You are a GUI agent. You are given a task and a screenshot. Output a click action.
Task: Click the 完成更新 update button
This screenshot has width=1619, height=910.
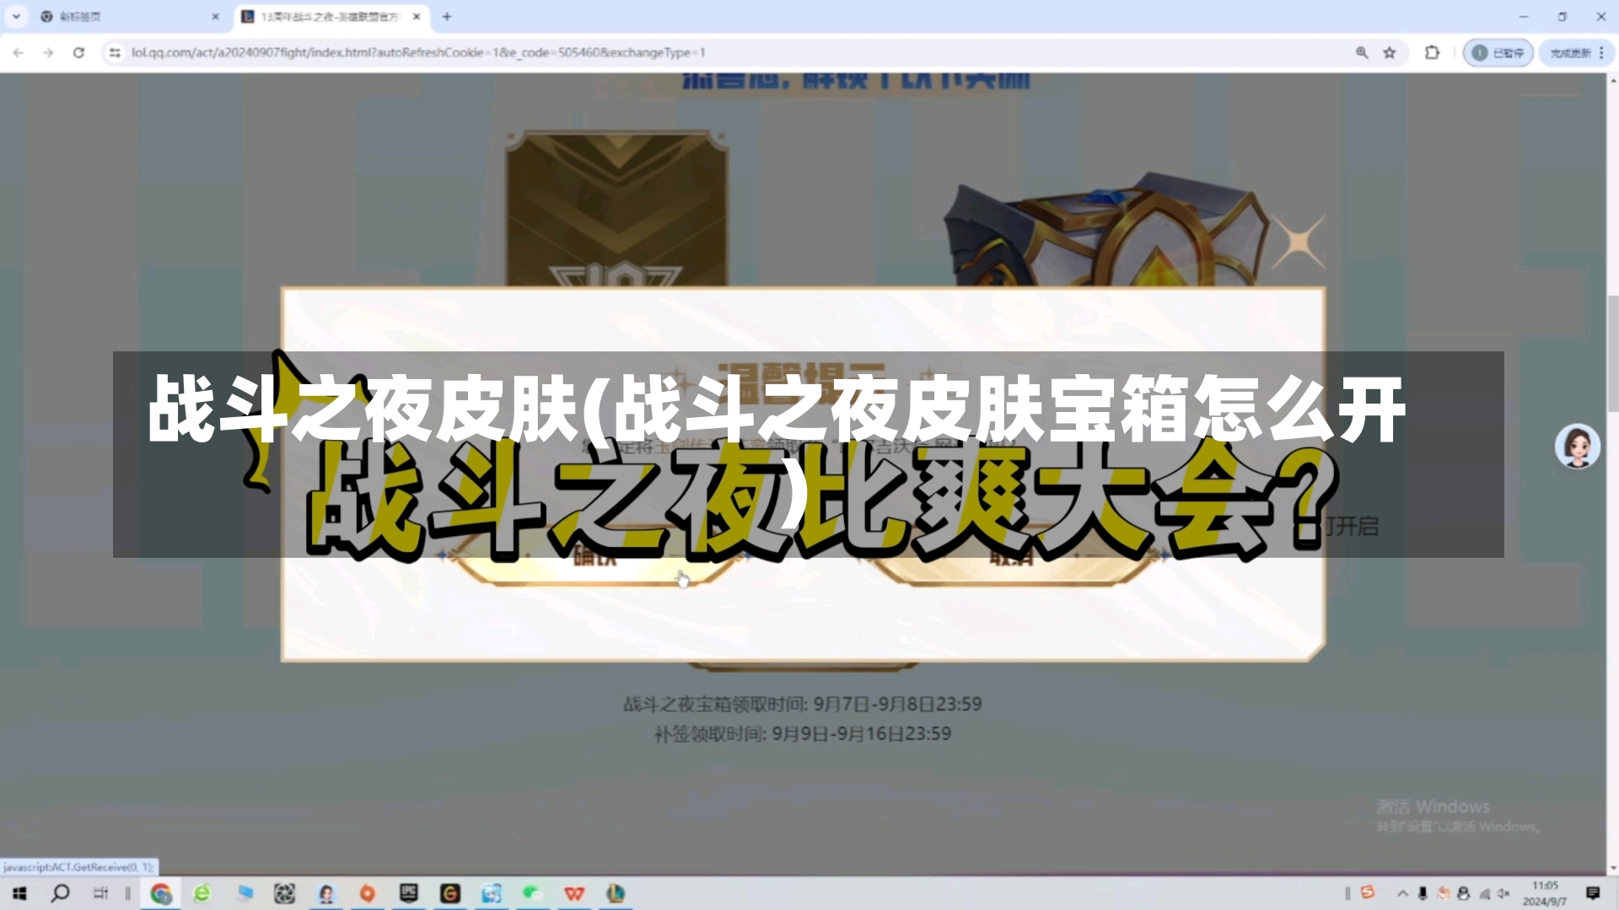click(x=1576, y=52)
